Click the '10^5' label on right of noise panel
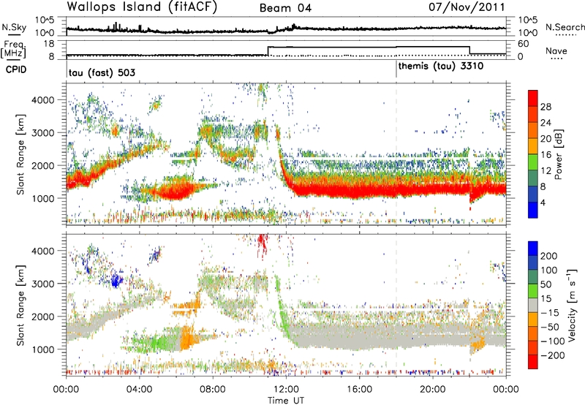This screenshot has width=585, height=405. click(x=528, y=20)
